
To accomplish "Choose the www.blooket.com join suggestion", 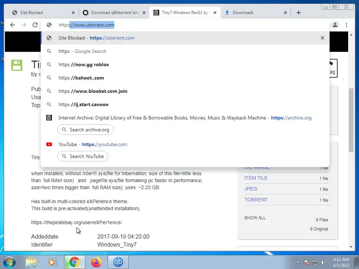I will tap(185, 91).
